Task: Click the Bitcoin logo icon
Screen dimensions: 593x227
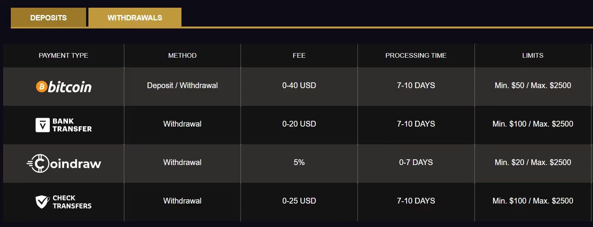Action: pos(63,86)
